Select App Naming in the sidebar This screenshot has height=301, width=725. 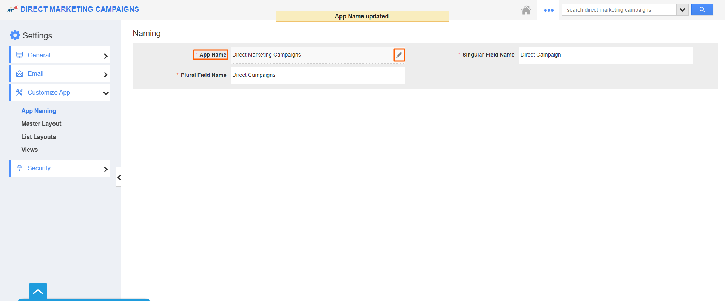(39, 111)
